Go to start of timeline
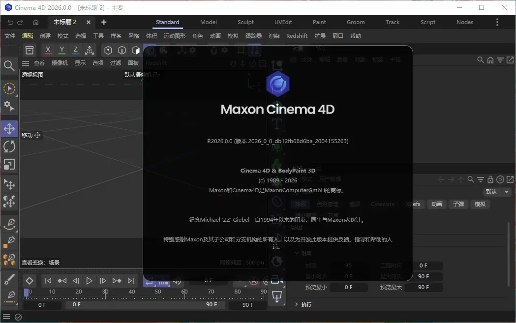The image size is (516, 323). tap(48, 281)
